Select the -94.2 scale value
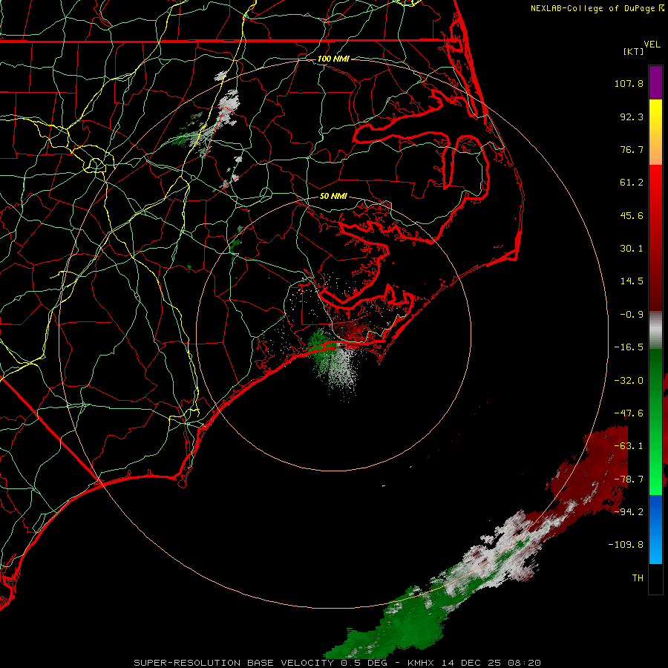The width and height of the screenshot is (668, 668). (x=629, y=511)
